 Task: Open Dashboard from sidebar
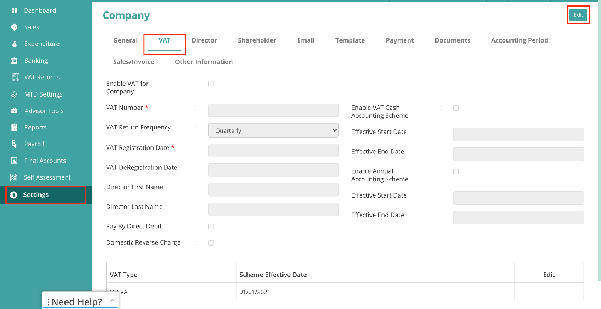tap(40, 10)
